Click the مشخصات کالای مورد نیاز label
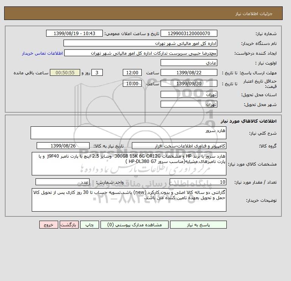The height and width of the screenshot is (281, 291). pyautogui.click(x=252, y=164)
